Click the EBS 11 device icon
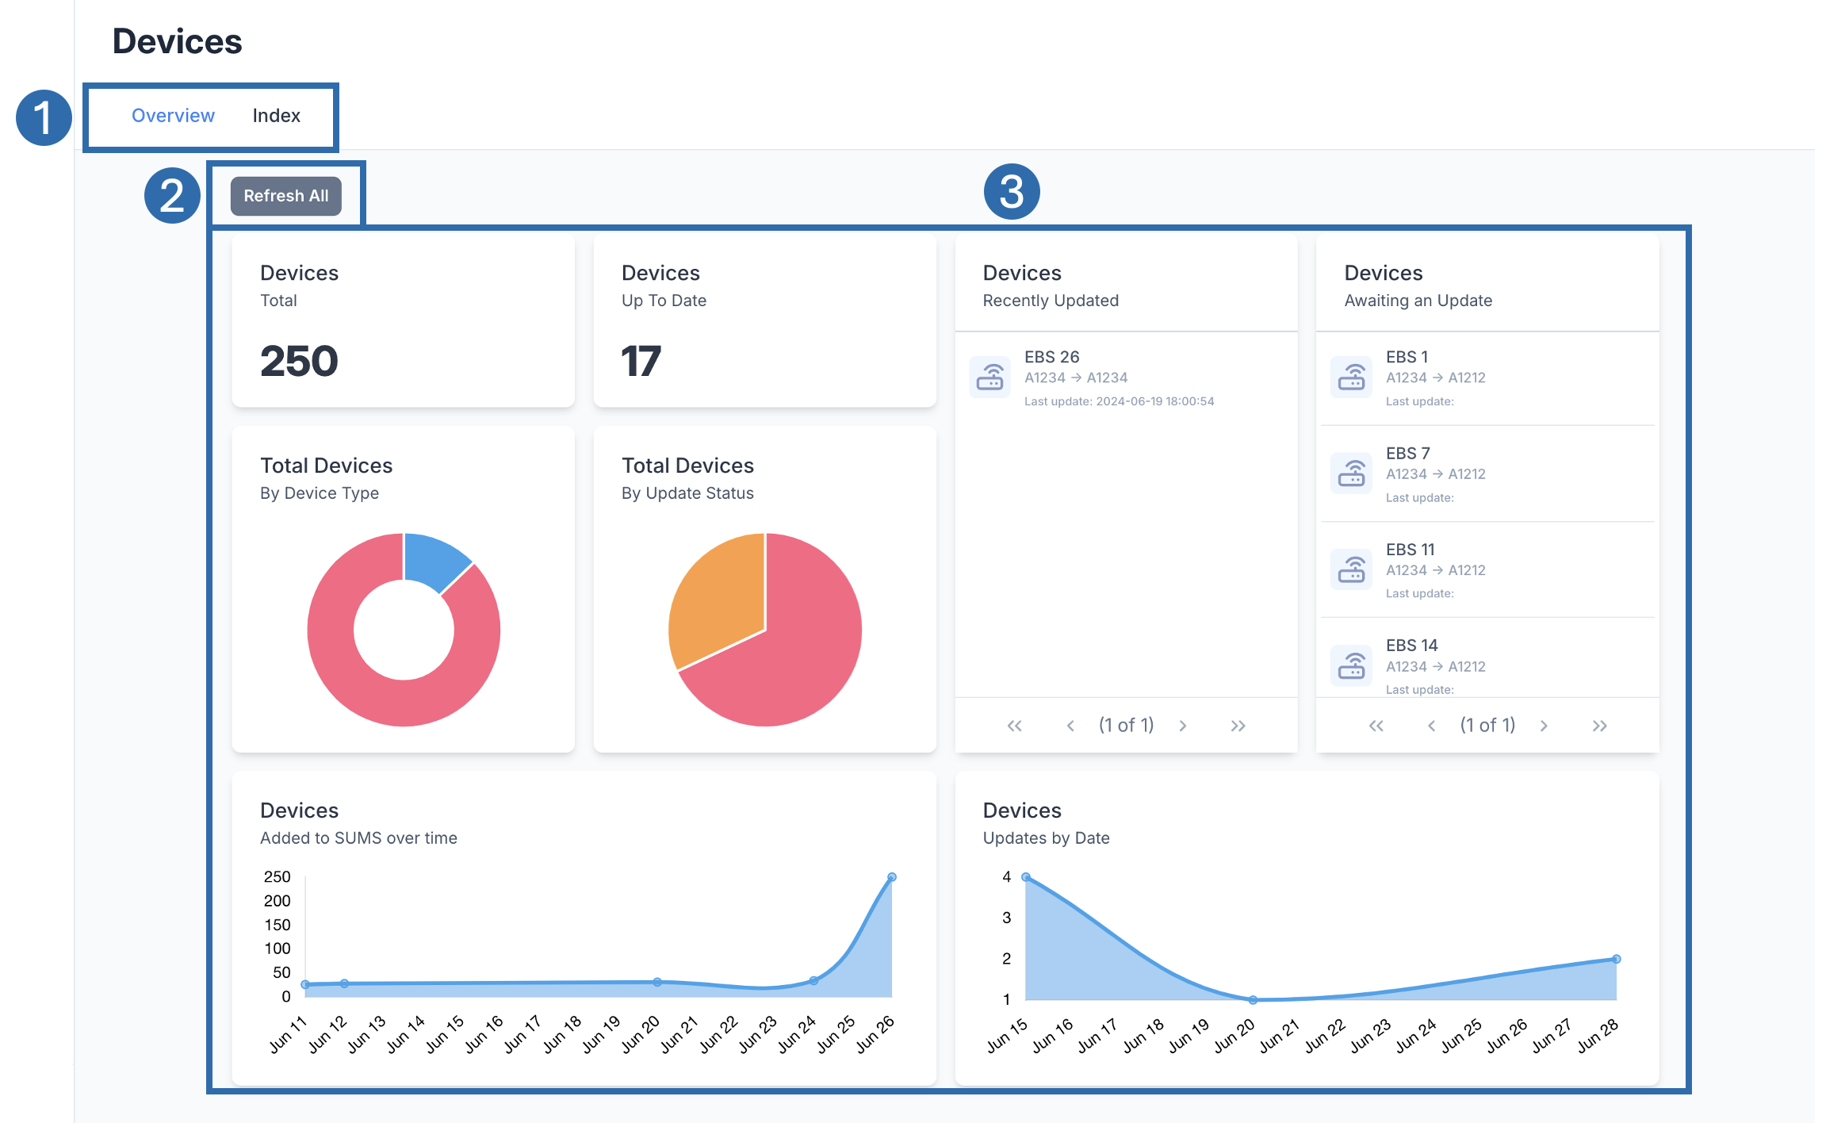Image resolution: width=1822 pixels, height=1123 pixels. click(x=1351, y=569)
